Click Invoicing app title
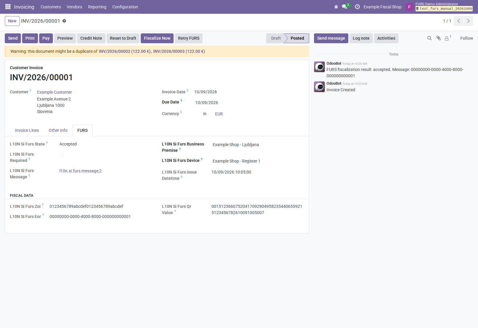This screenshot has height=328, width=478. [x=24, y=7]
